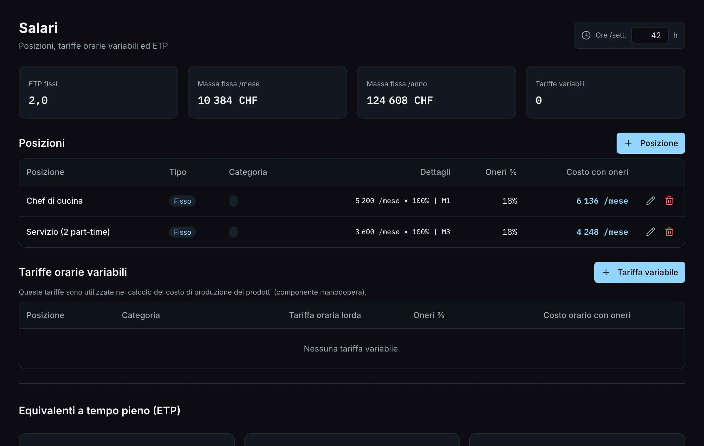704x446 pixels.
Task: Select the Tariffe variabili summary card
Action: [x=605, y=92]
